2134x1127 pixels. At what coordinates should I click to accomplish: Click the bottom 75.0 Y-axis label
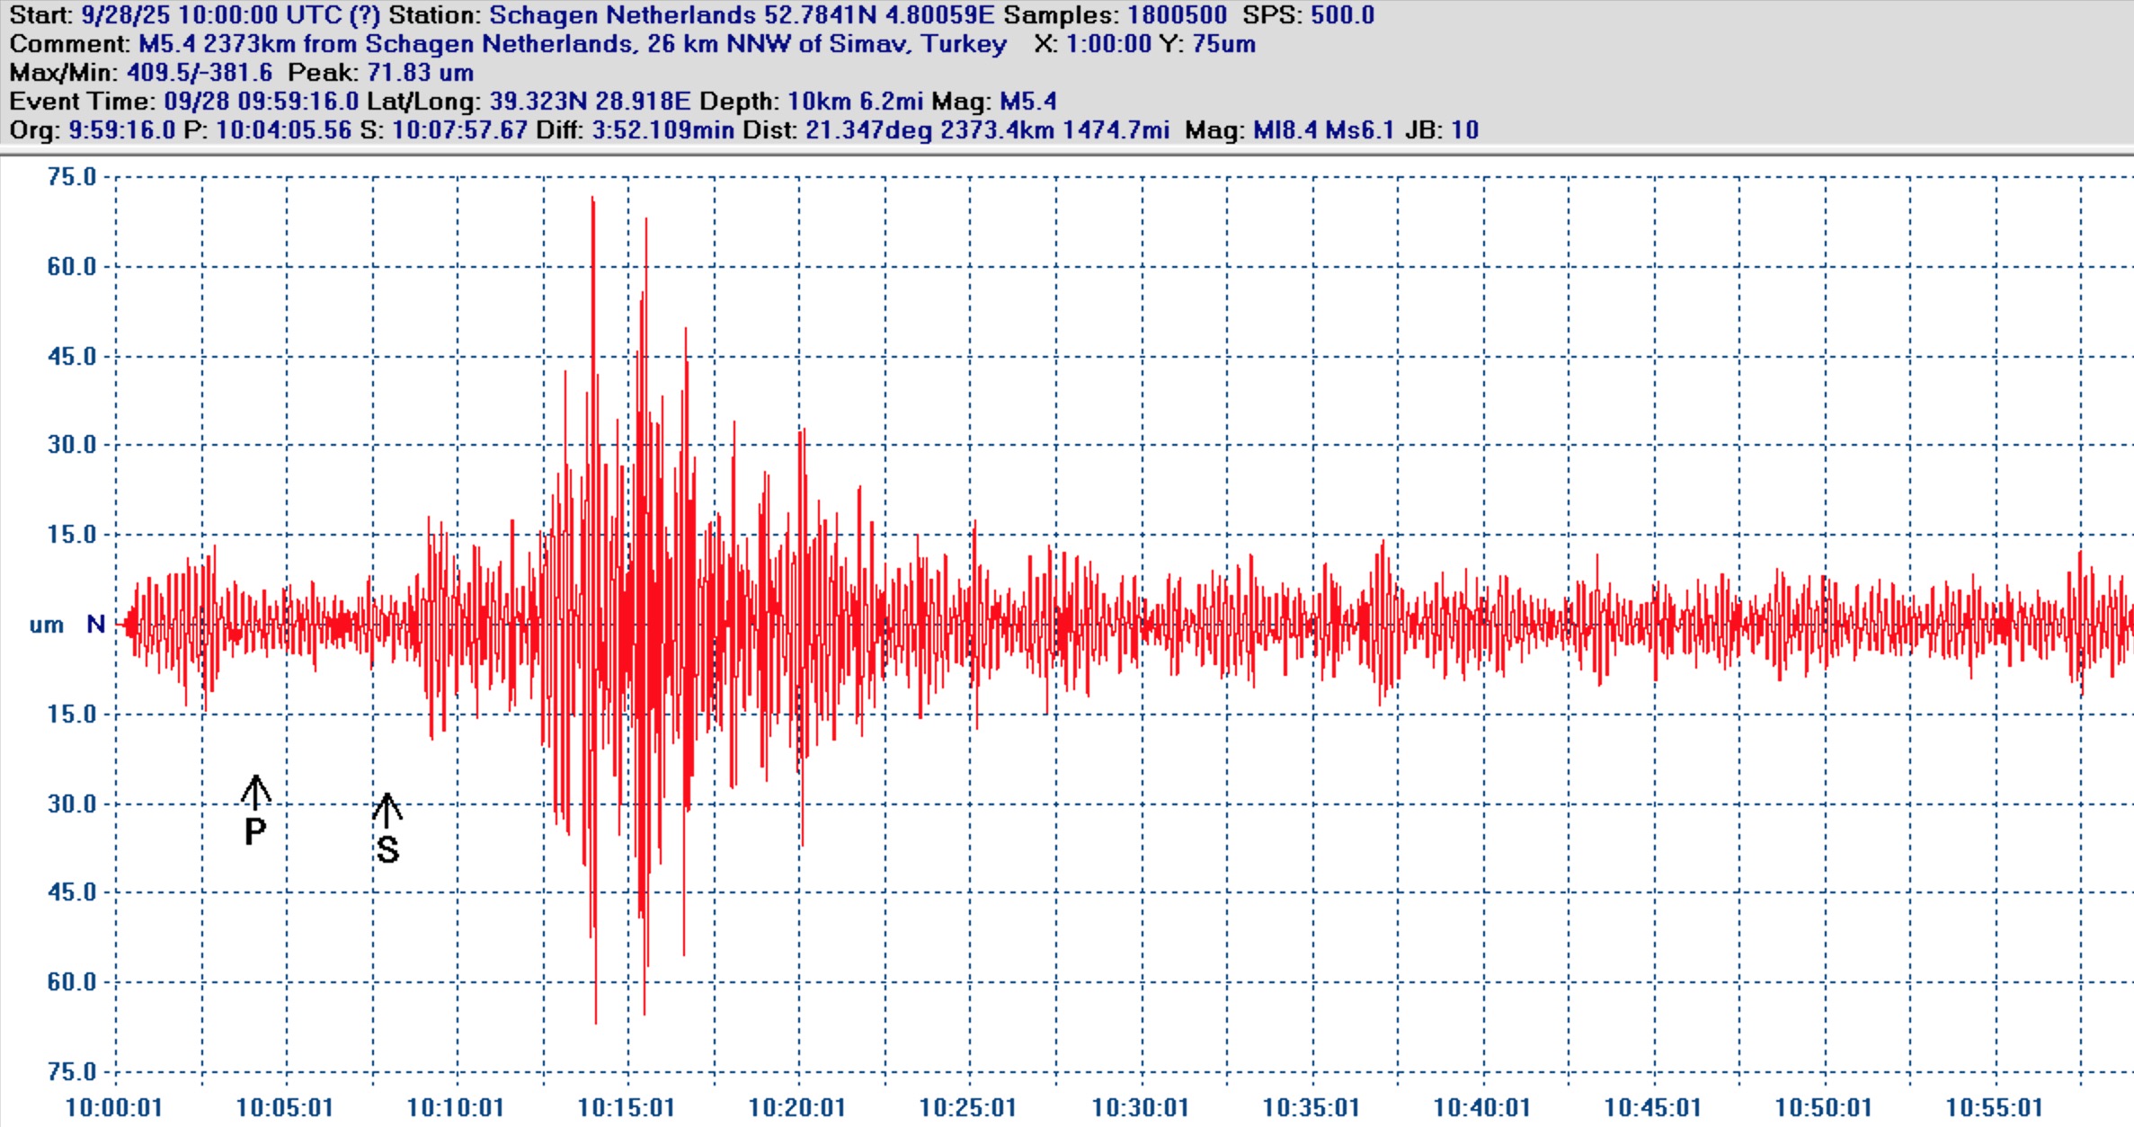coord(72,1071)
